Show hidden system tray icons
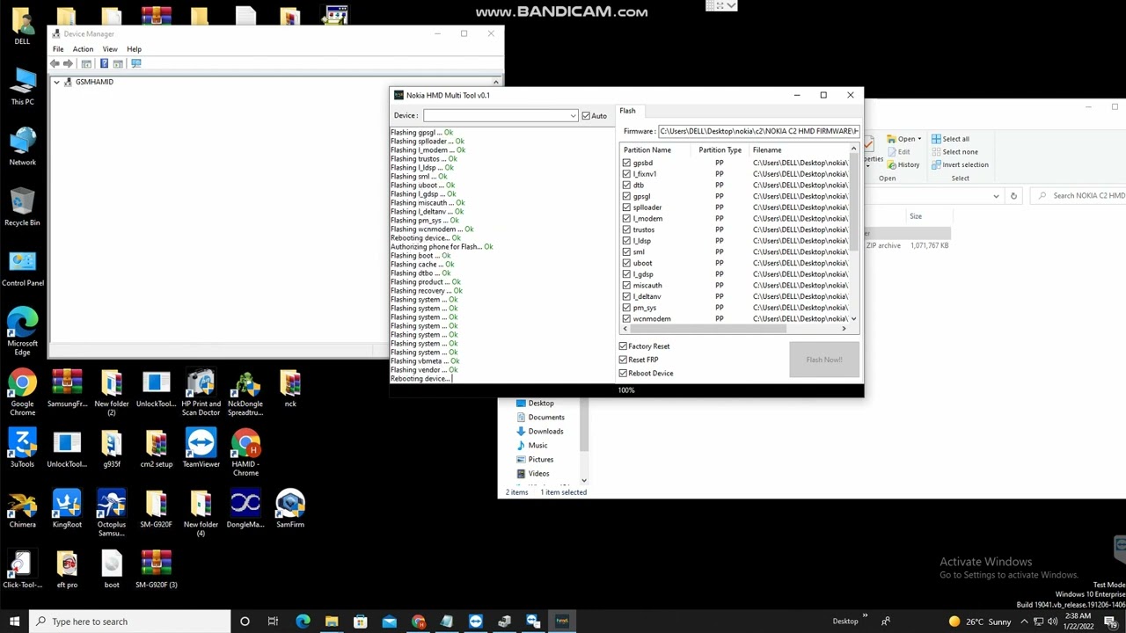1126x633 pixels. click(1024, 622)
